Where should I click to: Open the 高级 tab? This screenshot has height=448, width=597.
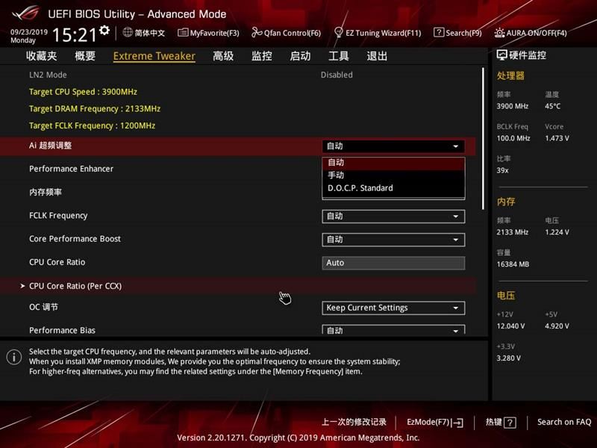(x=223, y=56)
